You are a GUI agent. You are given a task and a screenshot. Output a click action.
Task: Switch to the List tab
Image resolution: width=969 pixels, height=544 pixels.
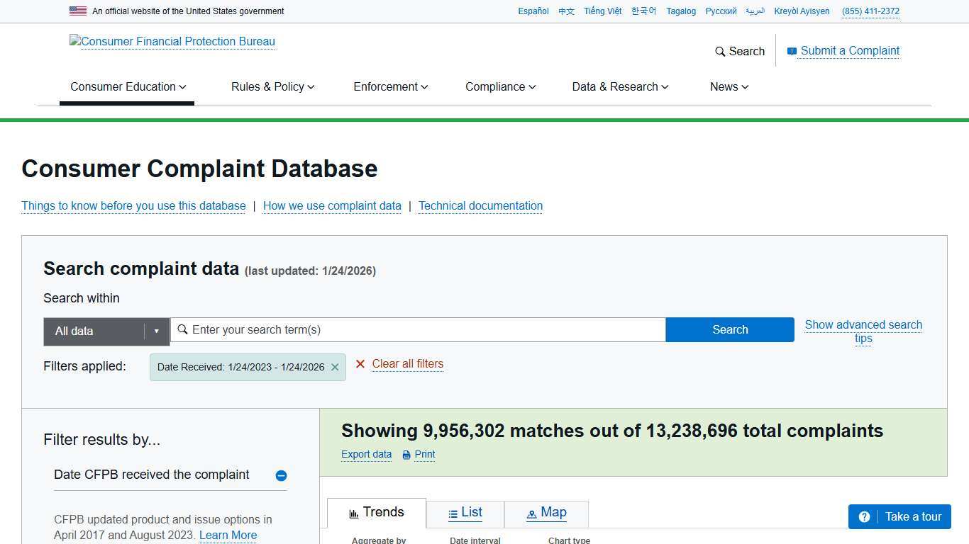[x=465, y=513]
